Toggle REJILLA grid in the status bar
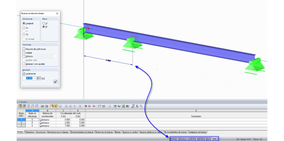The height and width of the screenshot is (141, 284). tap(183, 139)
